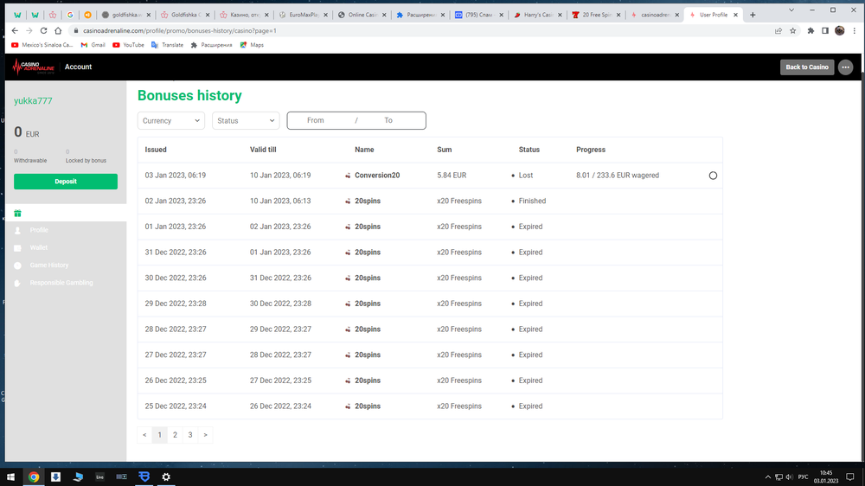Viewport: 865px width, 486px height.
Task: Open Game History in the sidebar menu
Action: point(48,265)
